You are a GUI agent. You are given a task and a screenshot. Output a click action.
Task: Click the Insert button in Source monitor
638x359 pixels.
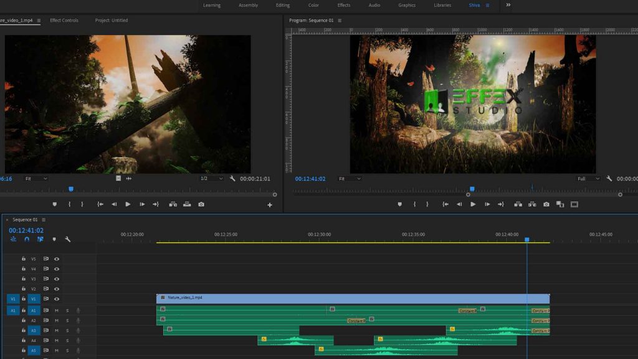(173, 204)
